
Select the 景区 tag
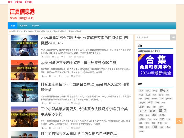[x=152, y=111]
